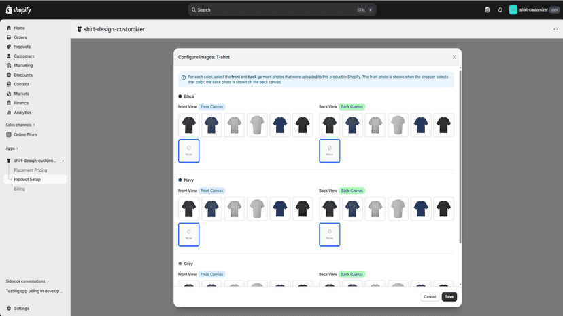The width and height of the screenshot is (563, 316).
Task: Pick solid navy shirt for Black Back View
Action: 421,125
